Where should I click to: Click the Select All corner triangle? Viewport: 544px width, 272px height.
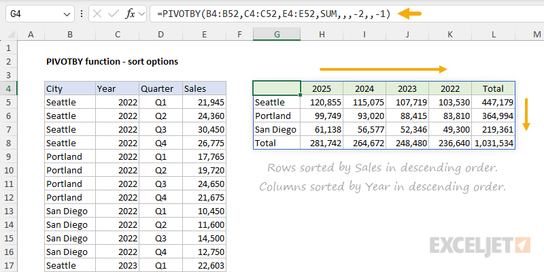point(12,35)
